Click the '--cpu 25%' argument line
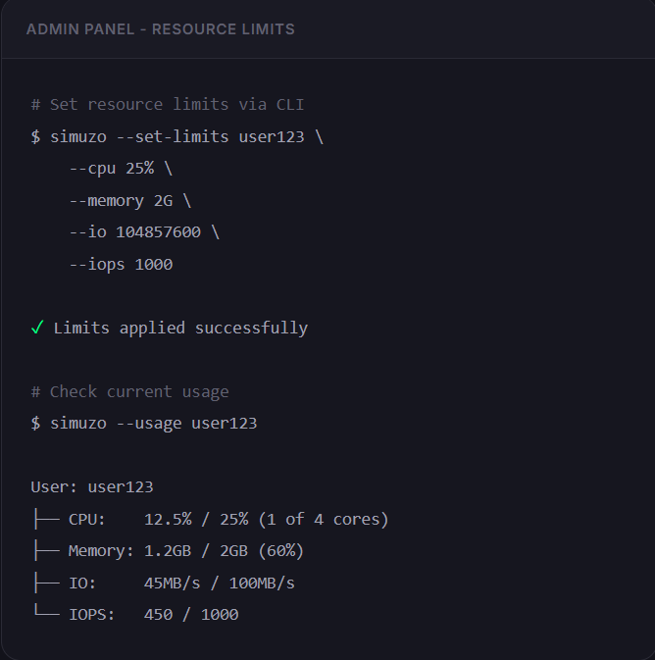 point(121,169)
